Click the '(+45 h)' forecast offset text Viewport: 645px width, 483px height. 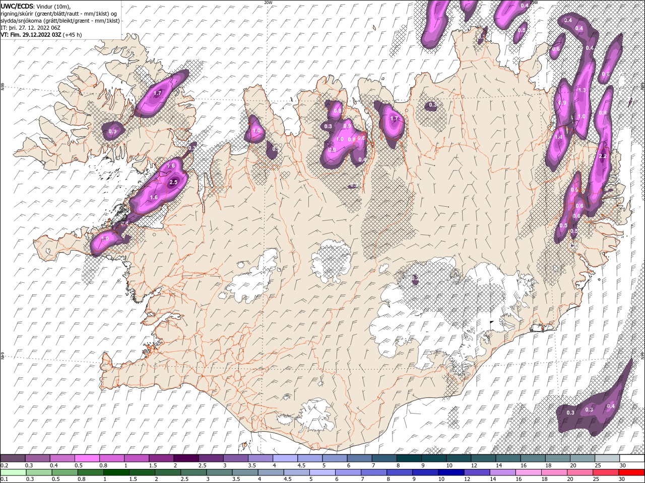click(73, 35)
